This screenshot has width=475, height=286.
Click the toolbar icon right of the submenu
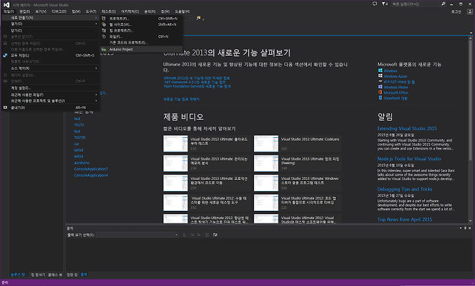pyautogui.click(x=199, y=18)
